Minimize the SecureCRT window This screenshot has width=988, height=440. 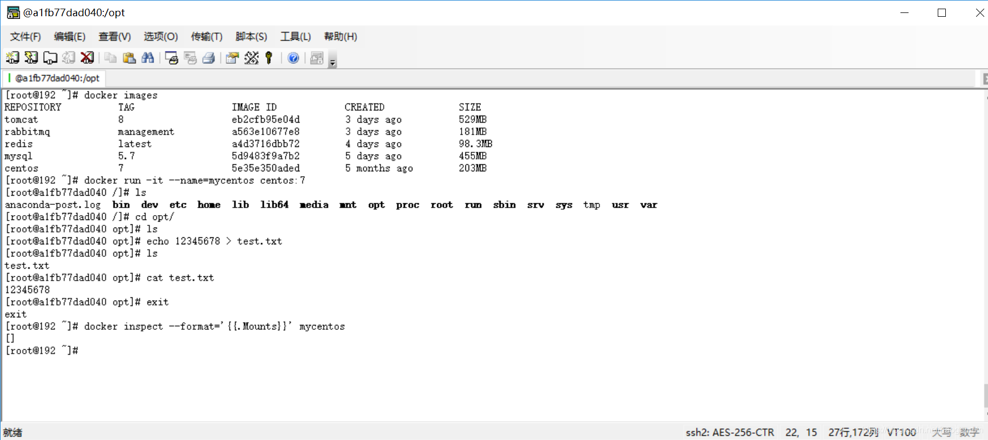(904, 12)
